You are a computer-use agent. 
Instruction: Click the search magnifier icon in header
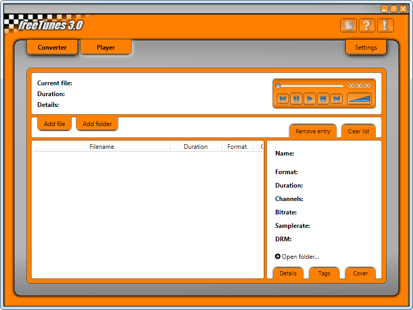[x=348, y=25]
